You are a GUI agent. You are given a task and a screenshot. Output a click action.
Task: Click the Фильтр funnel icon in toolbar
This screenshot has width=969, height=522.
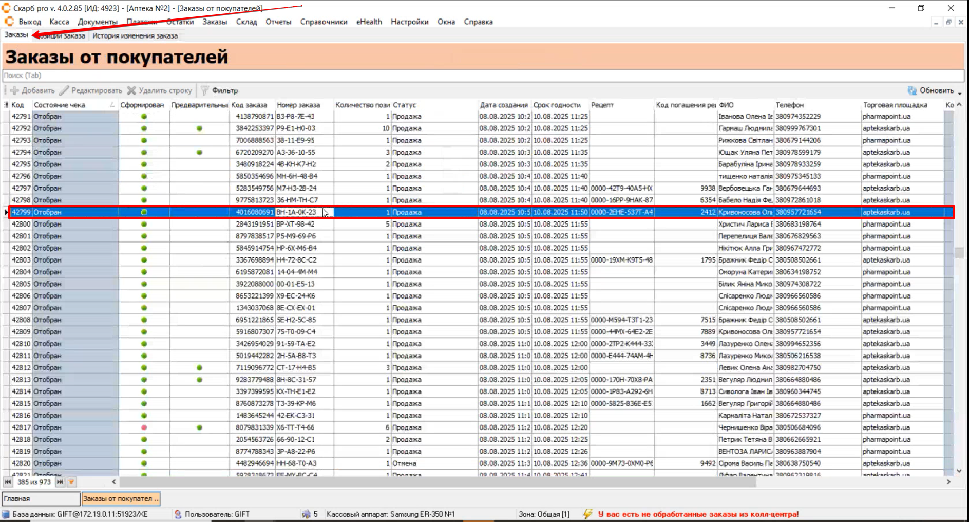click(x=205, y=90)
